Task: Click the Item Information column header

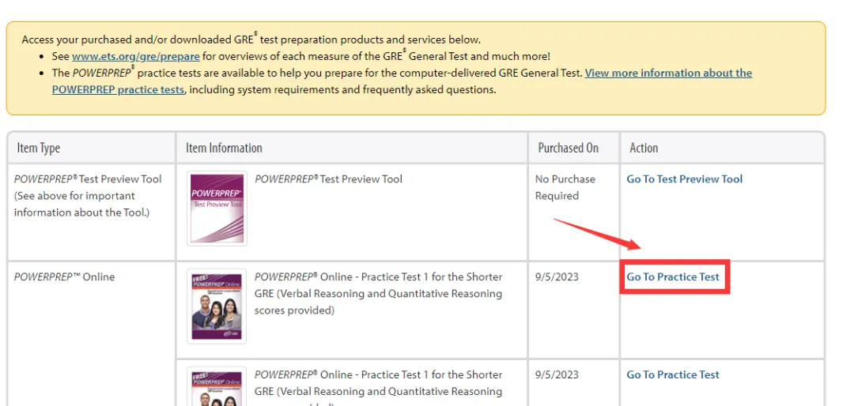Action: [224, 148]
